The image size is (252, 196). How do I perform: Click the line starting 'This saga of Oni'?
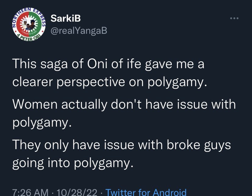pyautogui.click(x=108, y=64)
